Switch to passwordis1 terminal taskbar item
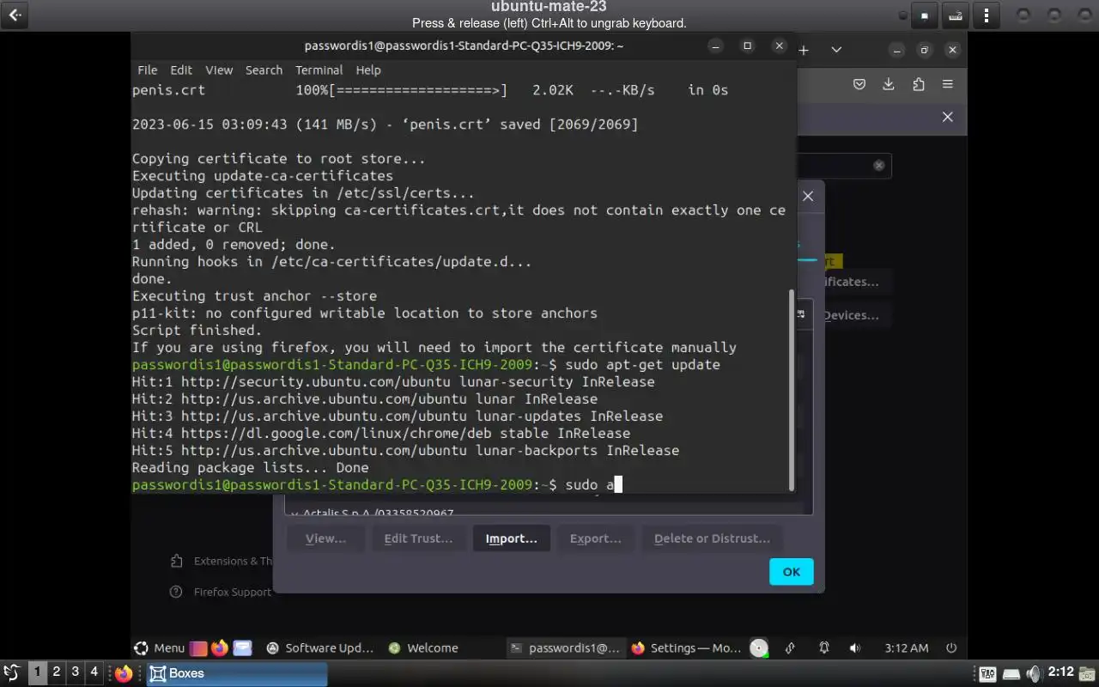This screenshot has width=1099, height=687. point(565,648)
